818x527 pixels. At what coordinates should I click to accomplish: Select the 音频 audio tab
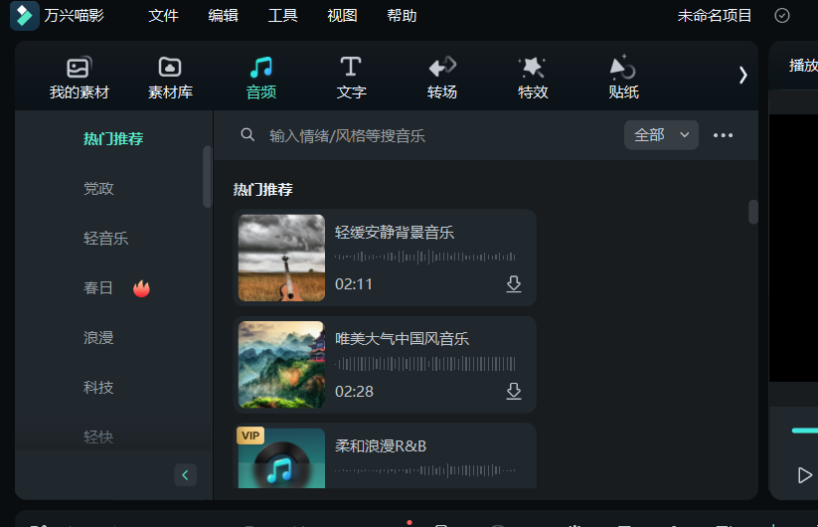pos(260,78)
